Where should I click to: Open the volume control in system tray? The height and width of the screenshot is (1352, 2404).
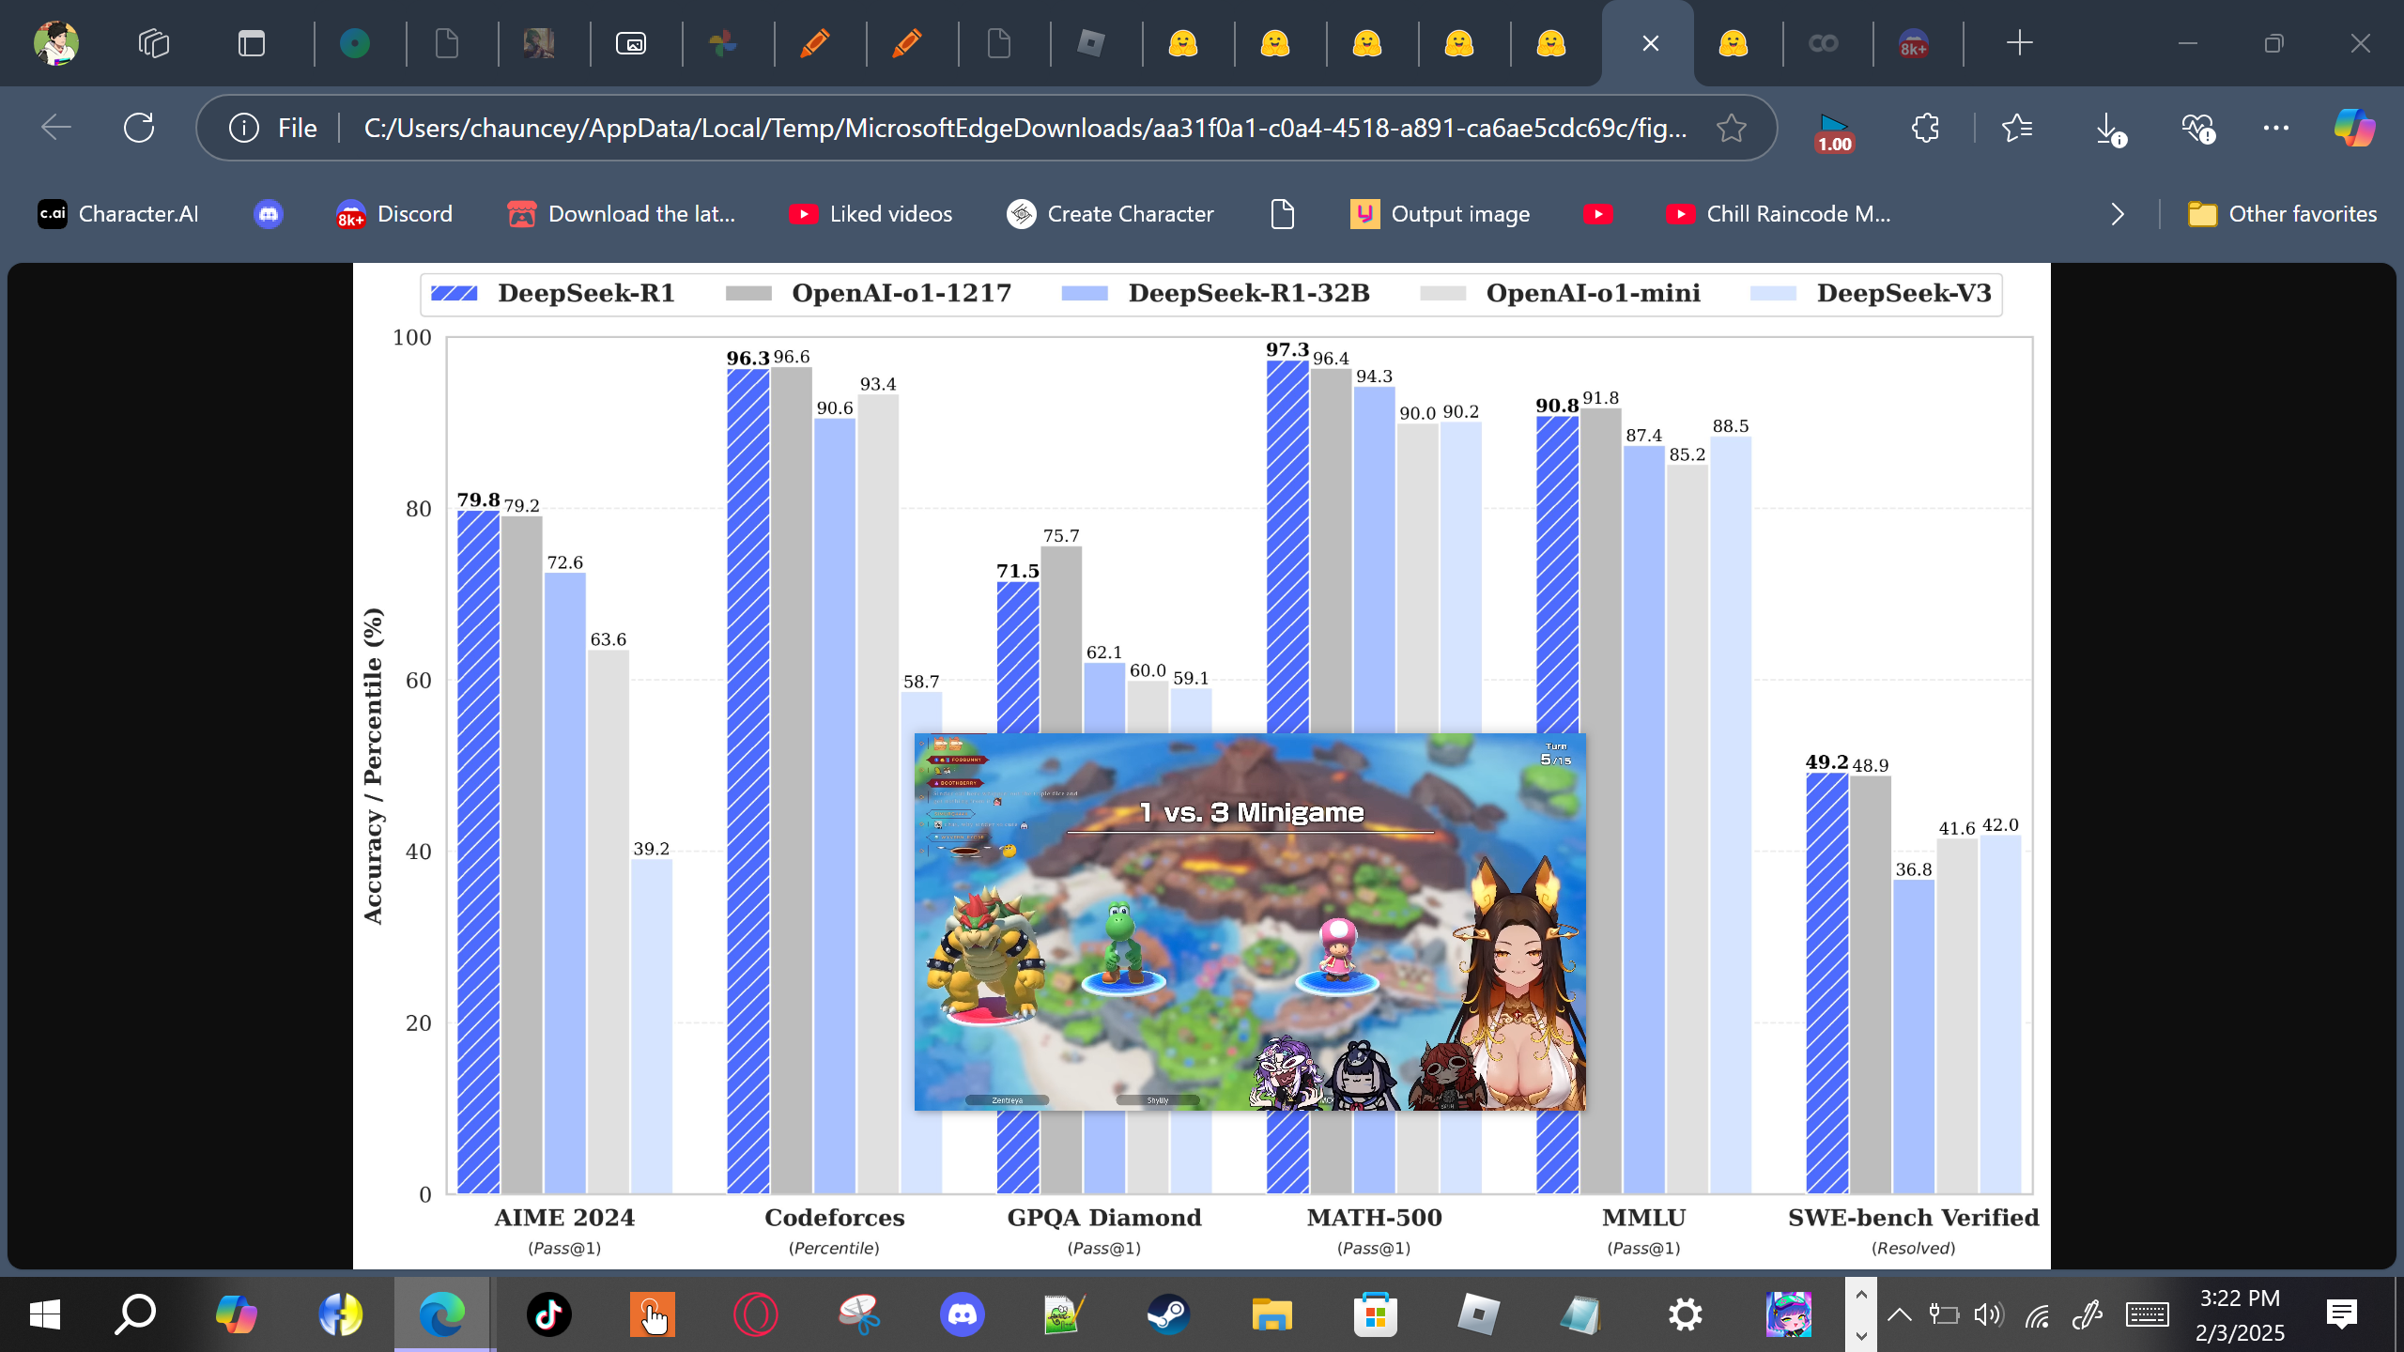coord(1989,1314)
